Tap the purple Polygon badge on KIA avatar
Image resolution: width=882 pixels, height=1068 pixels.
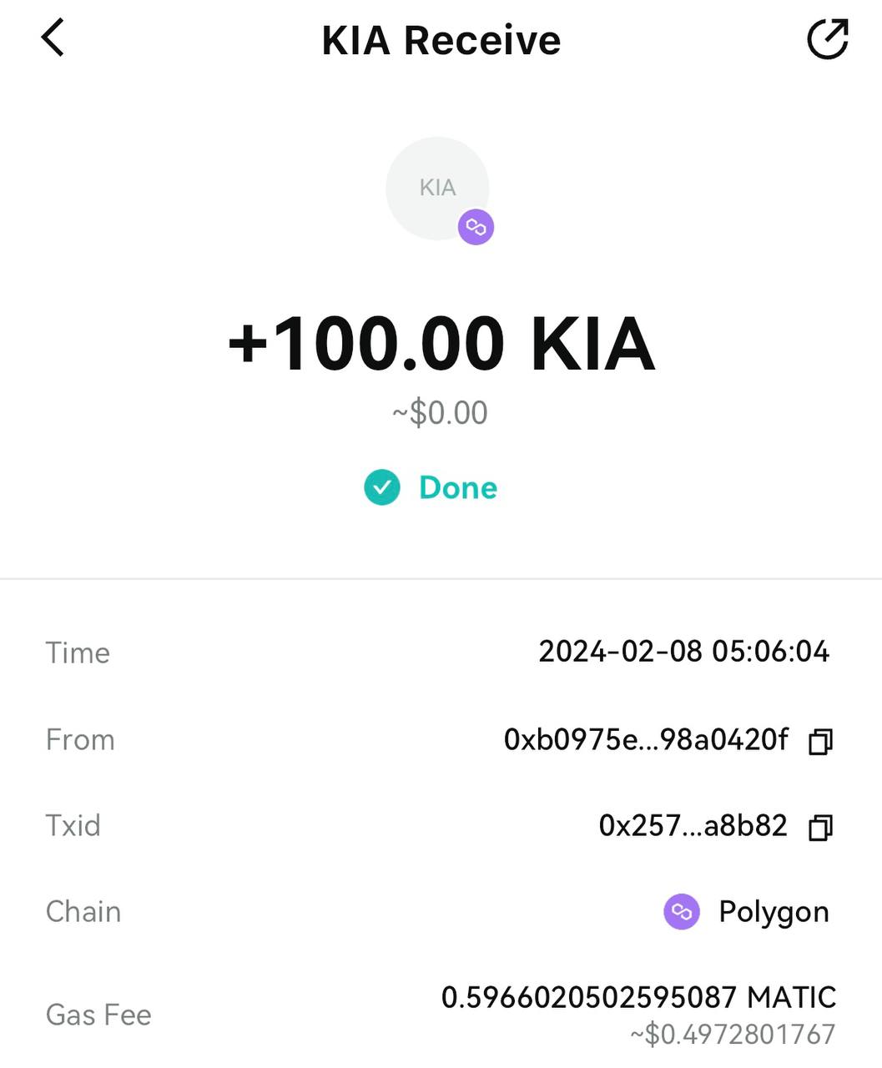point(476,227)
